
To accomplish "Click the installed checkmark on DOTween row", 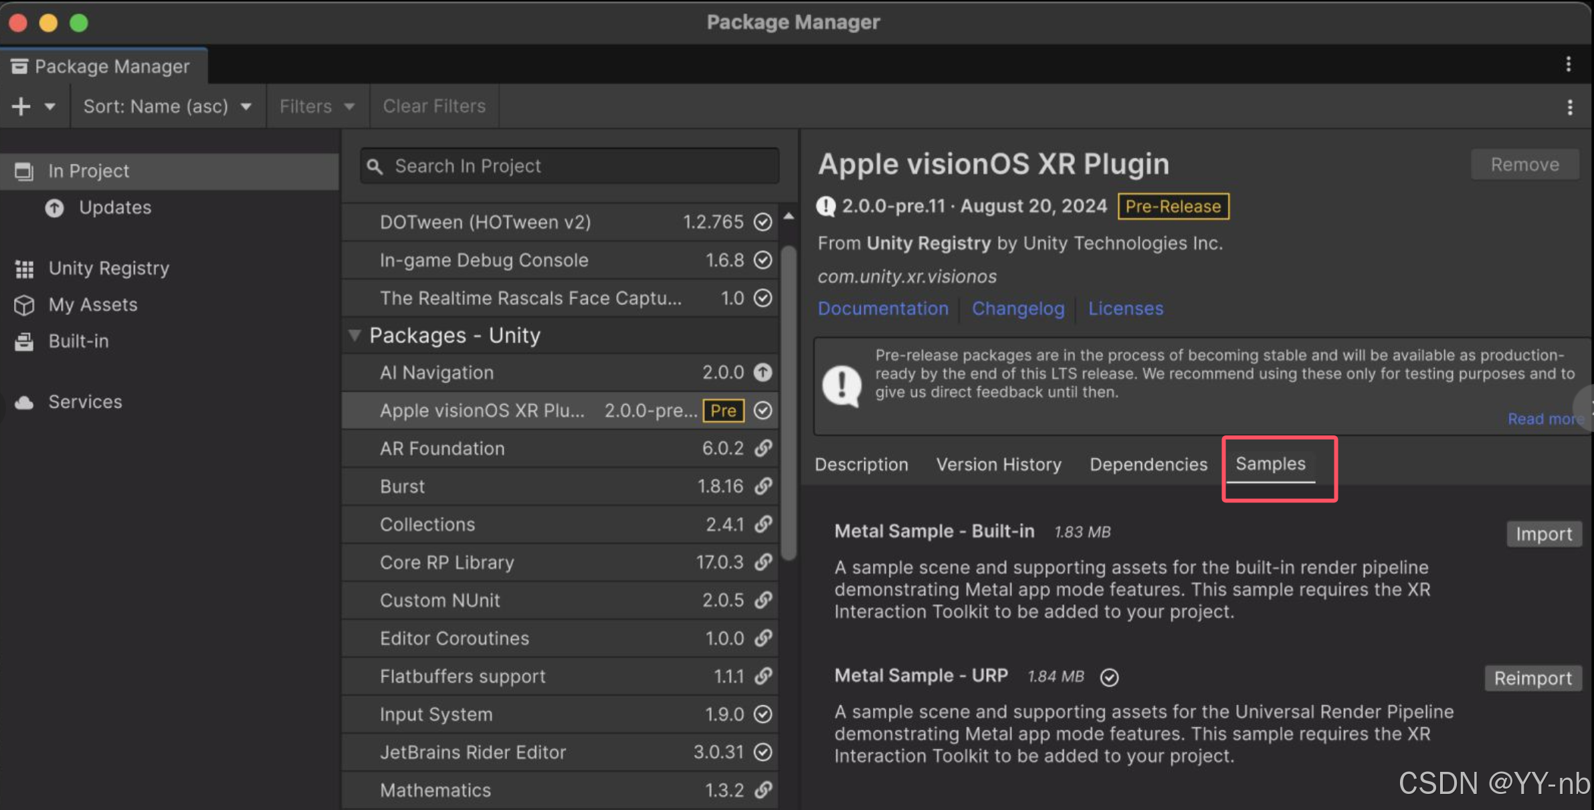I will coord(763,222).
